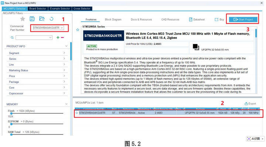Open the Block Diagram tab
Image resolution: width=266 pixels, height=147 pixels.
point(113,20)
